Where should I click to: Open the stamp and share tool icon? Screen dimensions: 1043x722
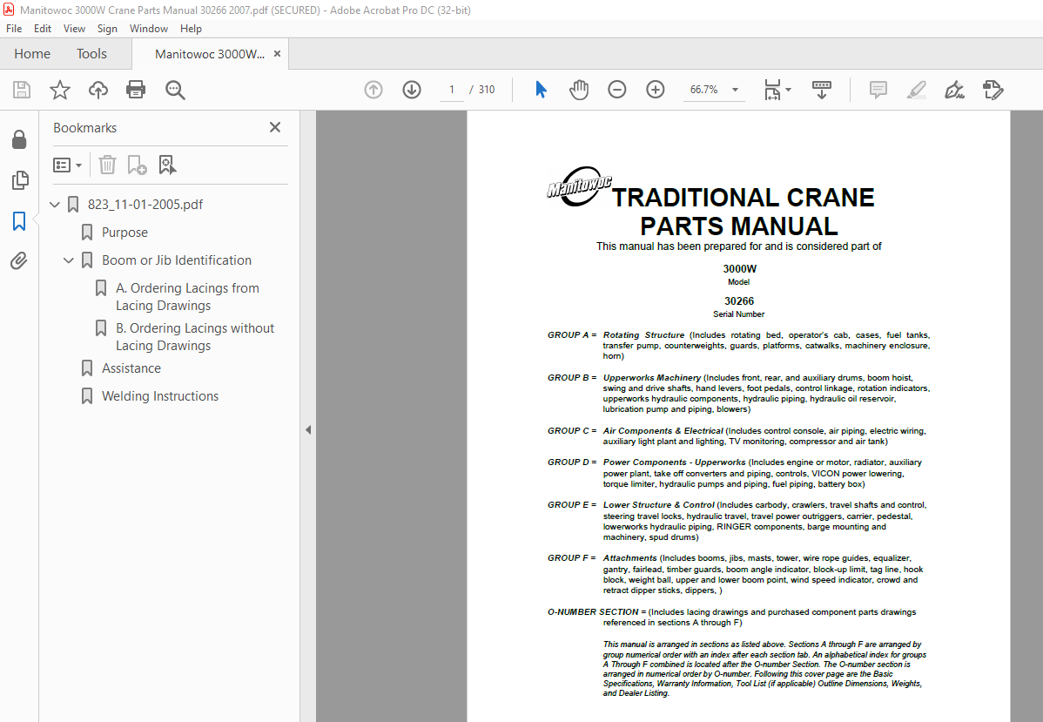[993, 90]
